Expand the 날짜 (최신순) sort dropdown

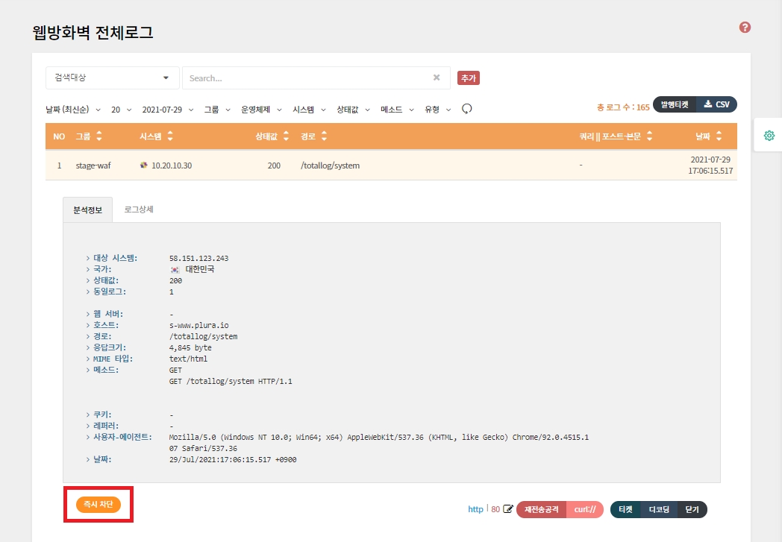point(72,110)
